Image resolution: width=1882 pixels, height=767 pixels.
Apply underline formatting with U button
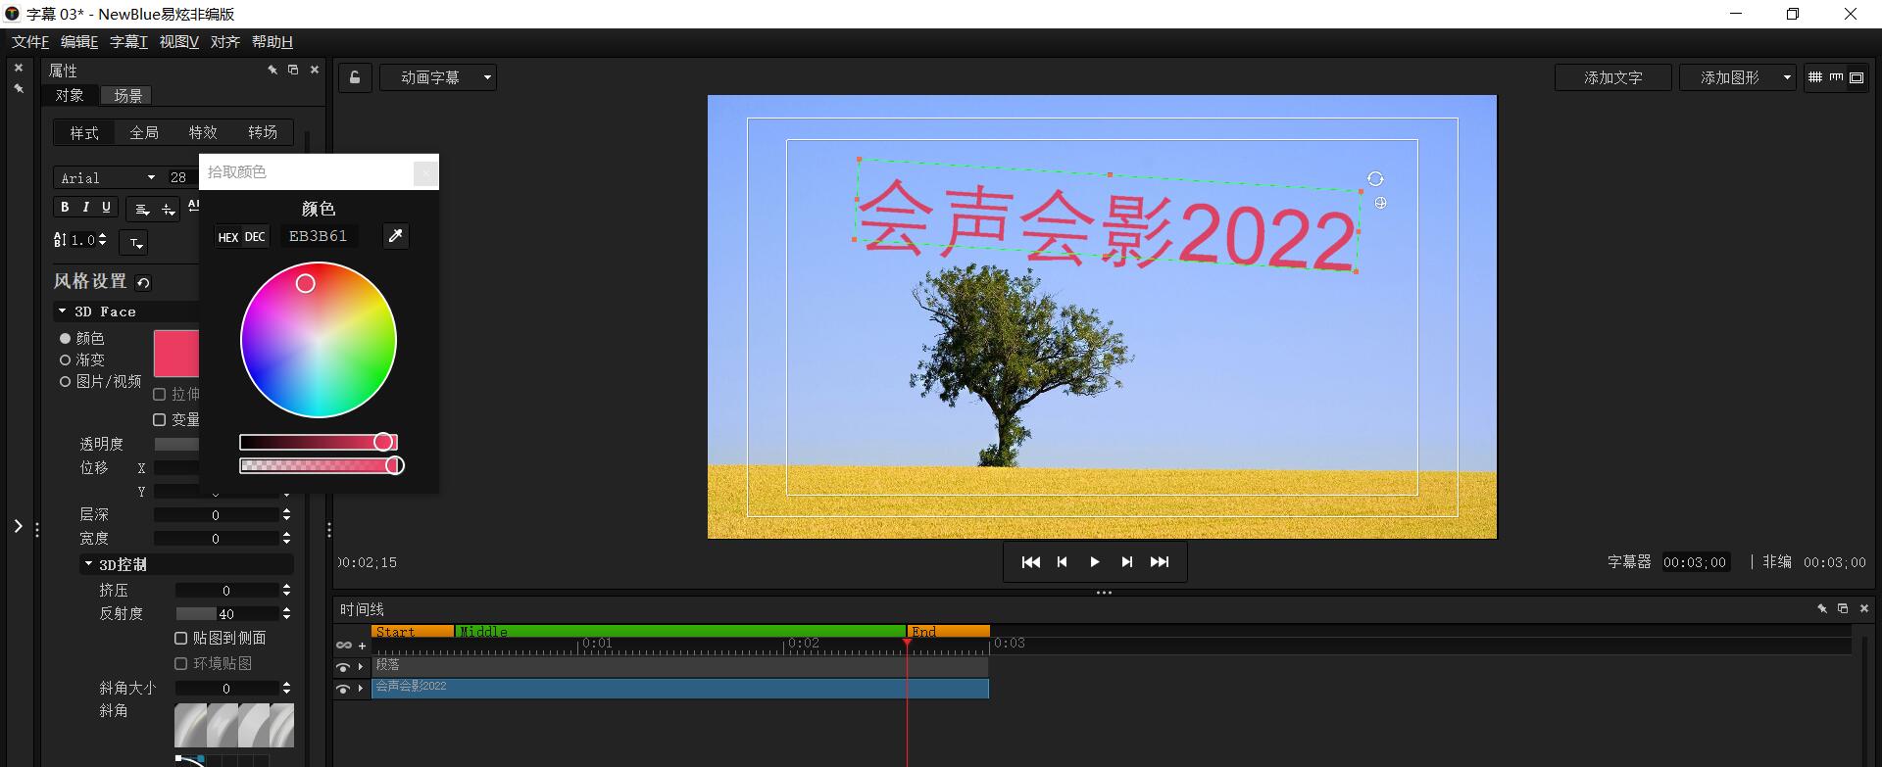point(107,207)
